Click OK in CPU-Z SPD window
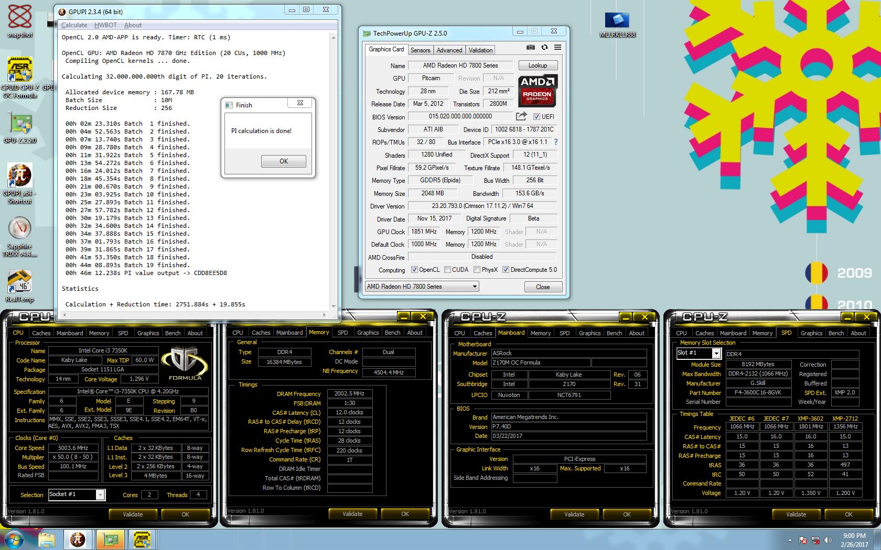Viewport: 881px width, 550px height. [848, 514]
